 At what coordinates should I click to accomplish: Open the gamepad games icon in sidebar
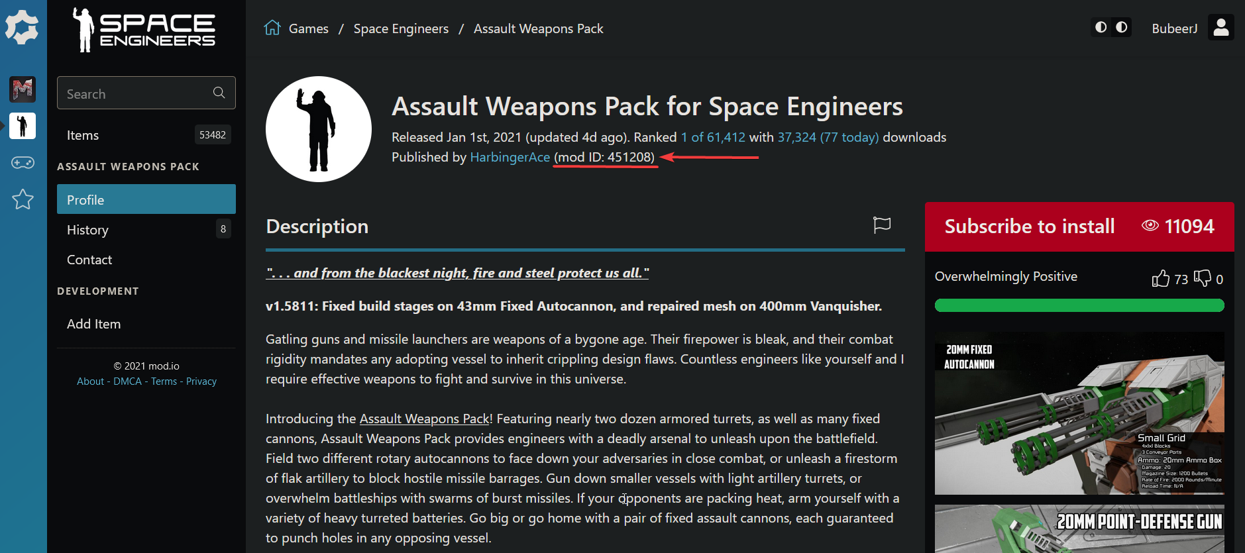tap(23, 162)
